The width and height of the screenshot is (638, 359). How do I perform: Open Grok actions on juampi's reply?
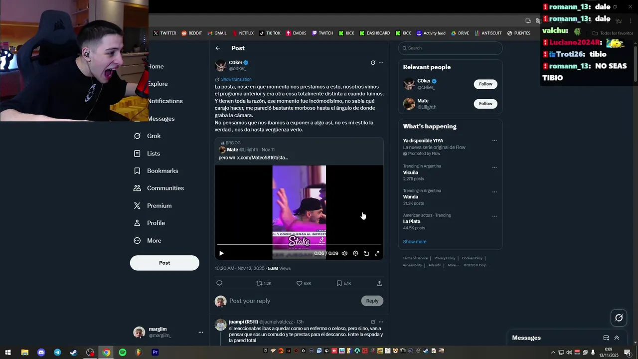click(373, 322)
